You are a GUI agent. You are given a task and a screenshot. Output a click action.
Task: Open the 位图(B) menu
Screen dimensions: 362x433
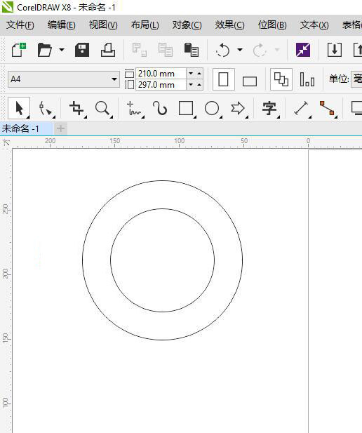point(272,25)
